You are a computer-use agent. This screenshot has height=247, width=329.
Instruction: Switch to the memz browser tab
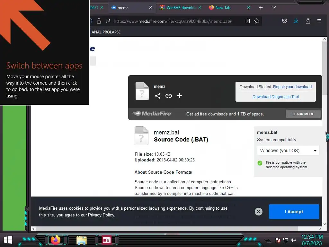click(x=132, y=8)
